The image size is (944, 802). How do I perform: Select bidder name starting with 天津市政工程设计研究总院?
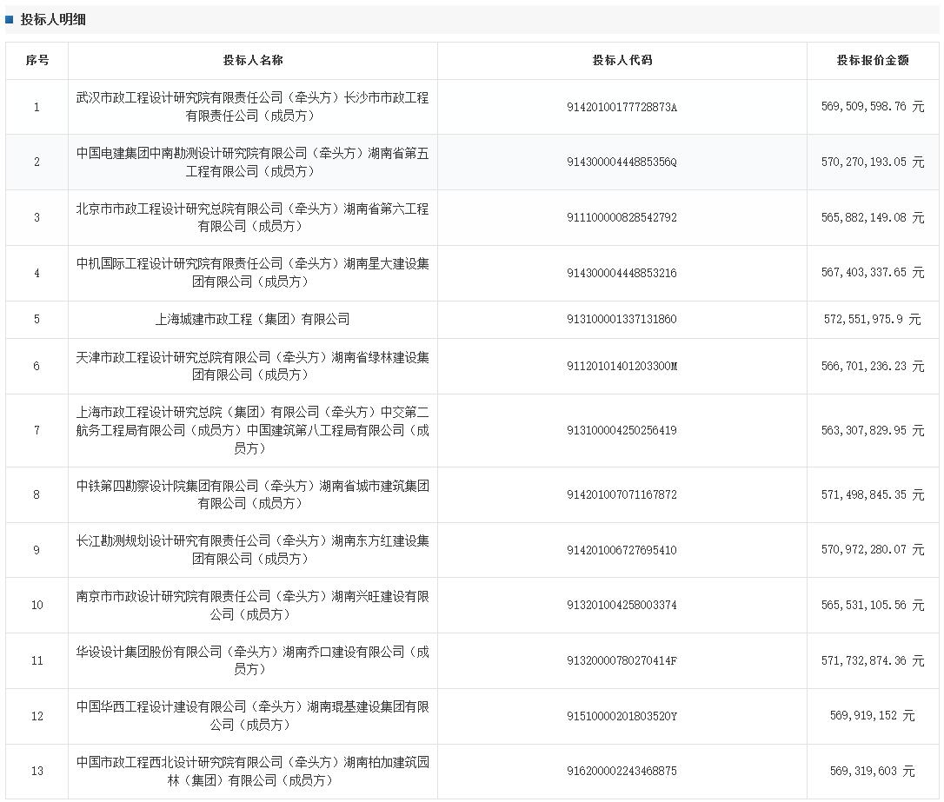pyautogui.click(x=252, y=366)
